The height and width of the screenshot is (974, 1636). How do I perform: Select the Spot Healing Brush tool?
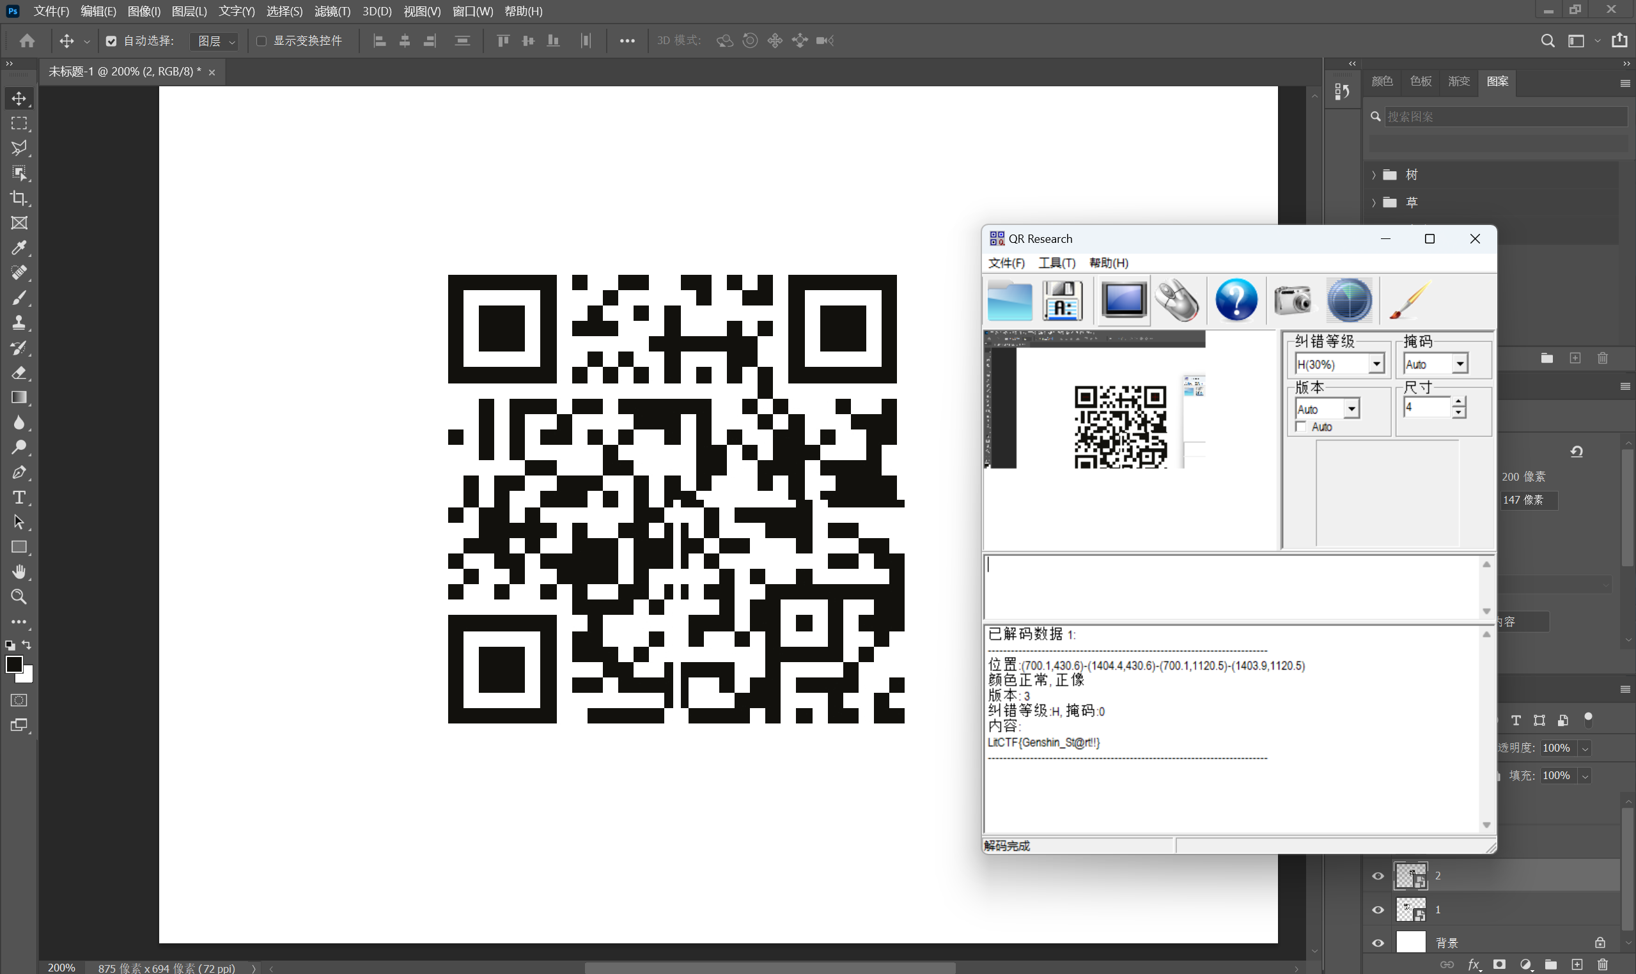[19, 273]
